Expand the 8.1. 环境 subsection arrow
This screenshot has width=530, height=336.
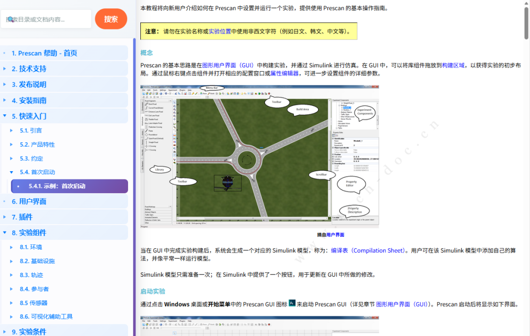[x=11, y=247]
